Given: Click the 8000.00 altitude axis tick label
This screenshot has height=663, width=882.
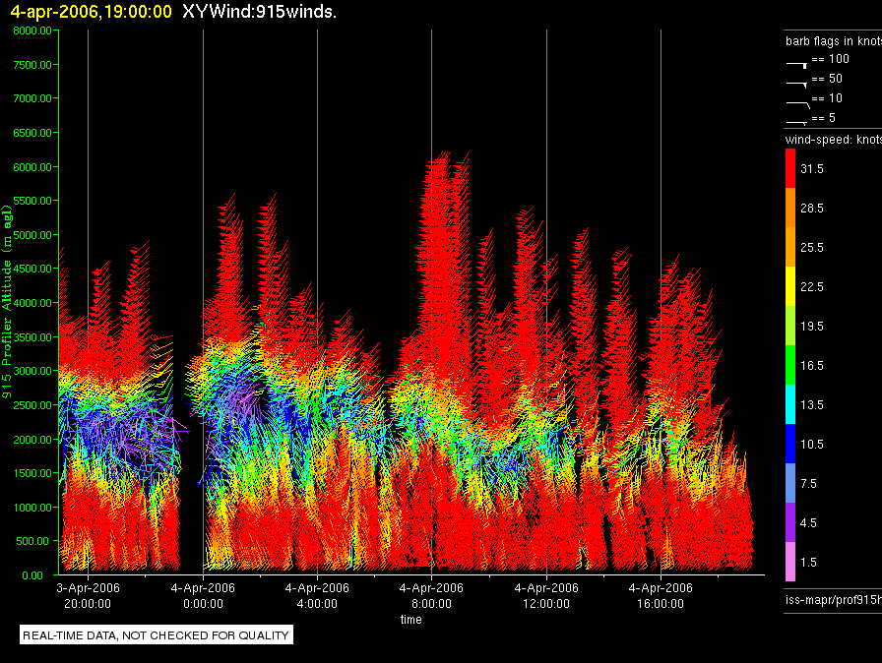Looking at the screenshot, I should click(32, 30).
